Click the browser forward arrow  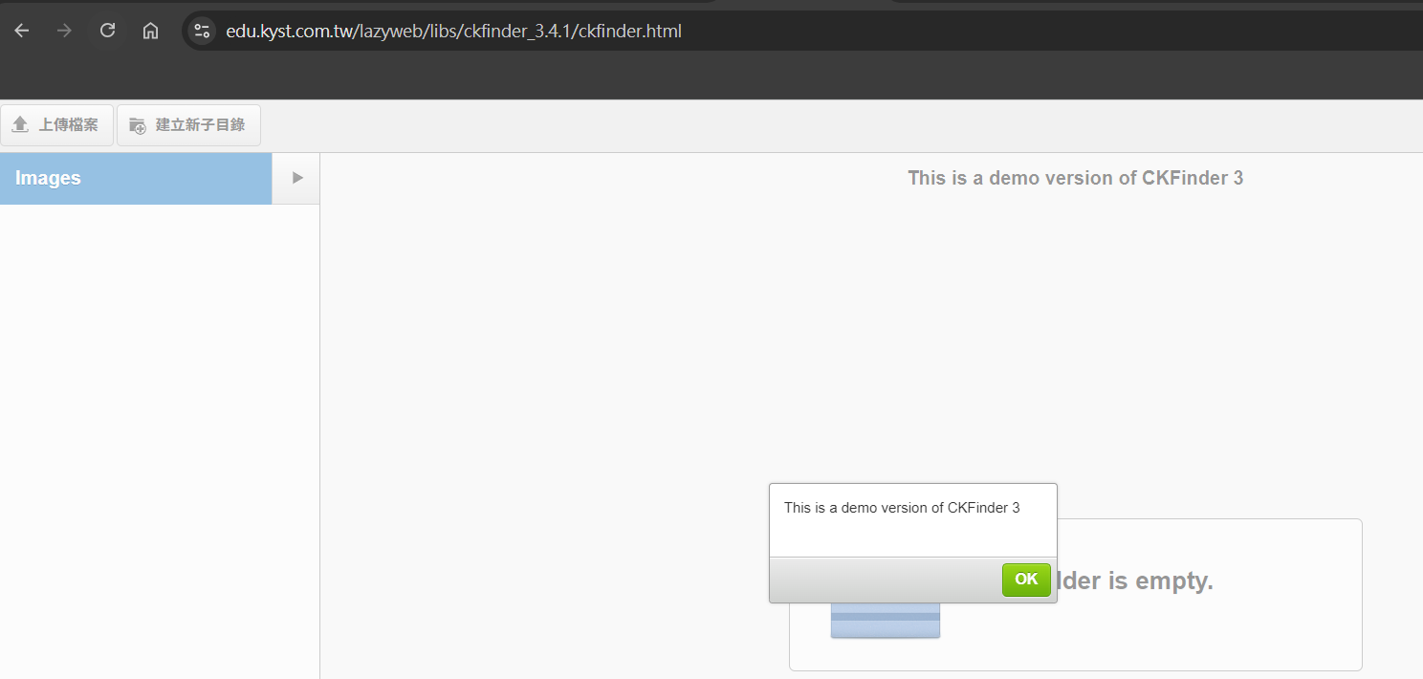pos(64,31)
